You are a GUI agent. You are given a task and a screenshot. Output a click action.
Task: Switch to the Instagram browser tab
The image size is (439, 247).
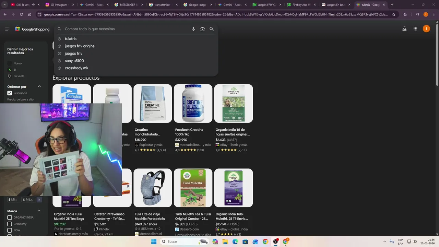(59, 5)
